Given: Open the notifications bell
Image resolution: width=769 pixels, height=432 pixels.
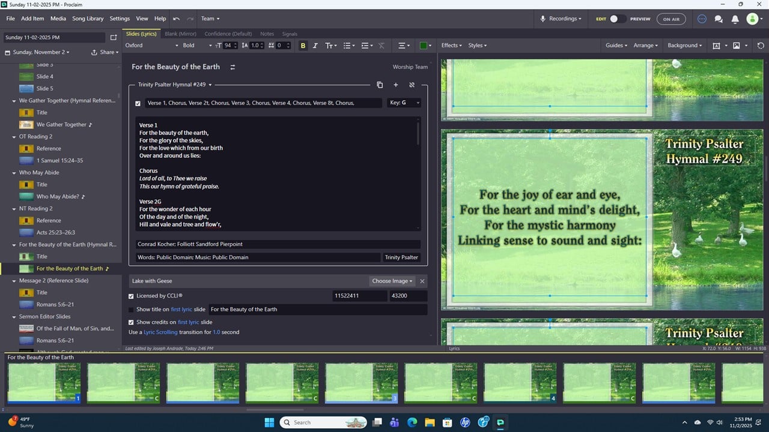Looking at the screenshot, I should point(735,19).
